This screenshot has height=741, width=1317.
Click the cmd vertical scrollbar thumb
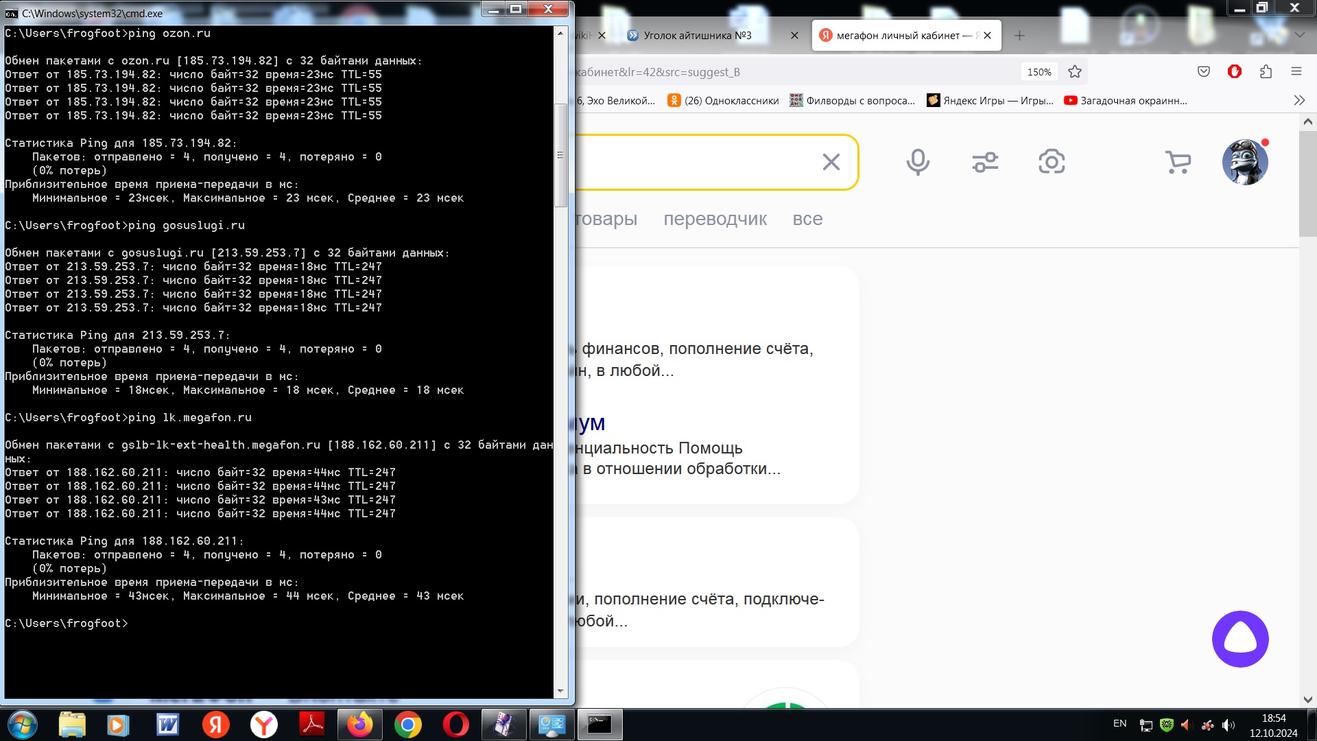click(560, 155)
